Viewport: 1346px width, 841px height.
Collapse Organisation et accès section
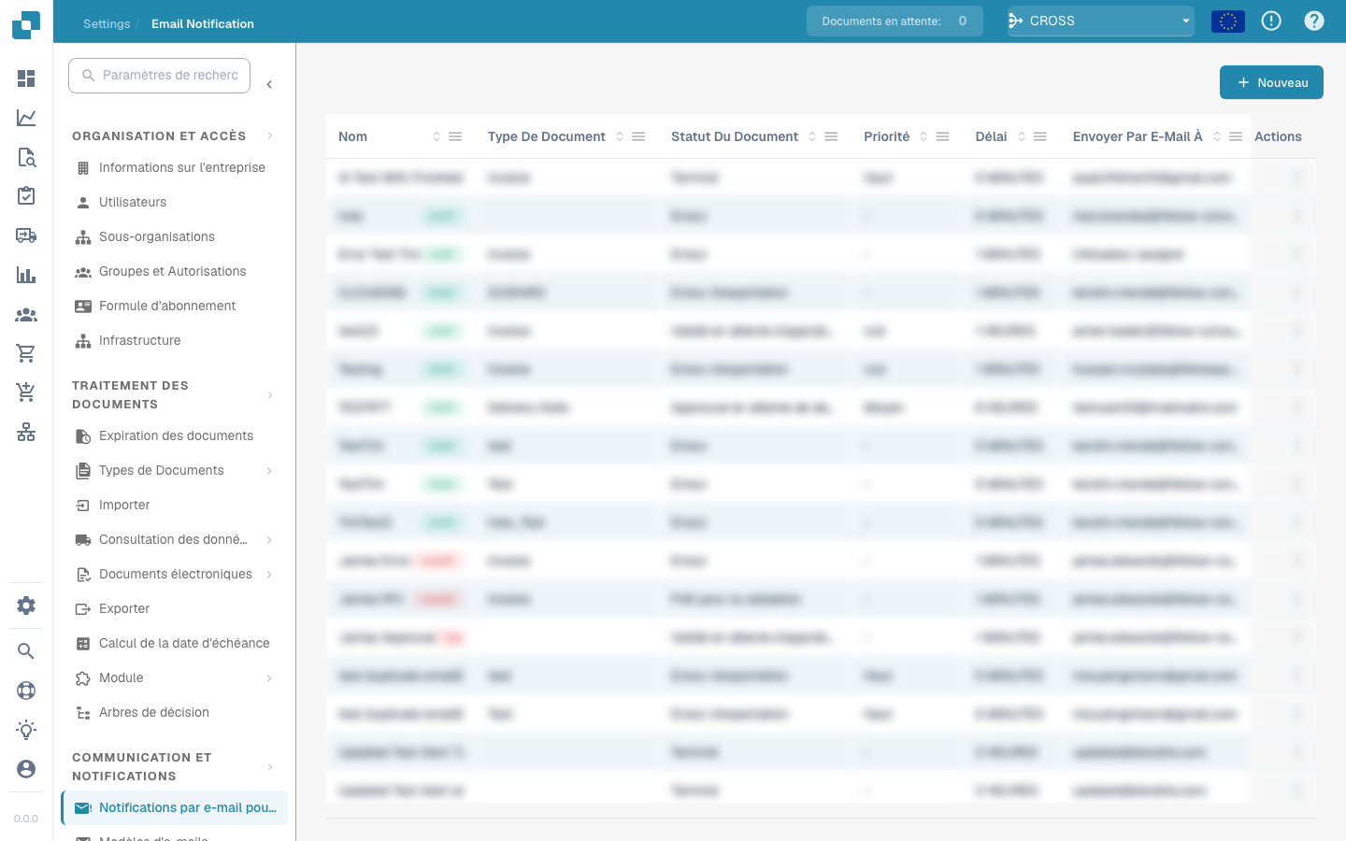(x=270, y=136)
